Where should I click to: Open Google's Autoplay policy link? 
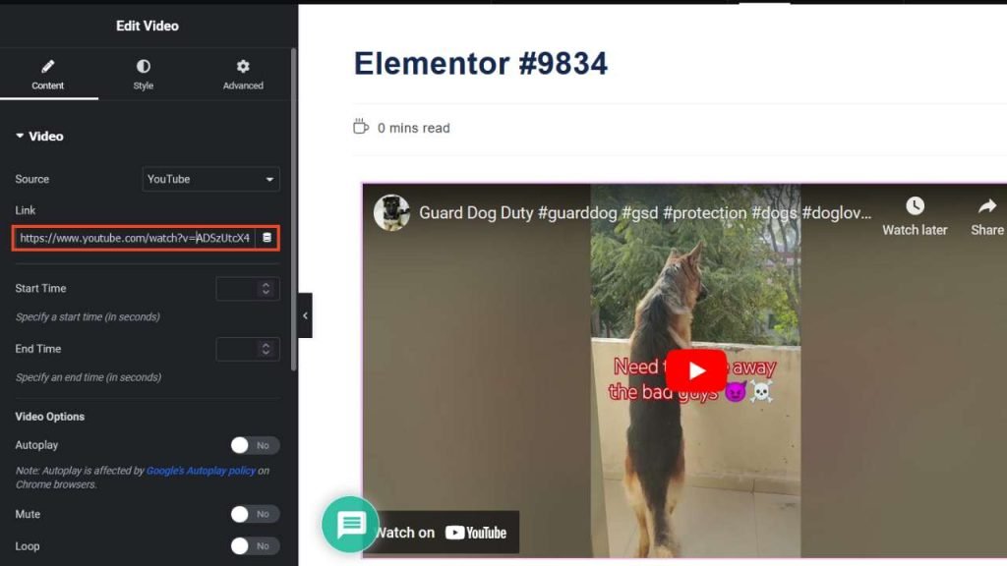(201, 471)
